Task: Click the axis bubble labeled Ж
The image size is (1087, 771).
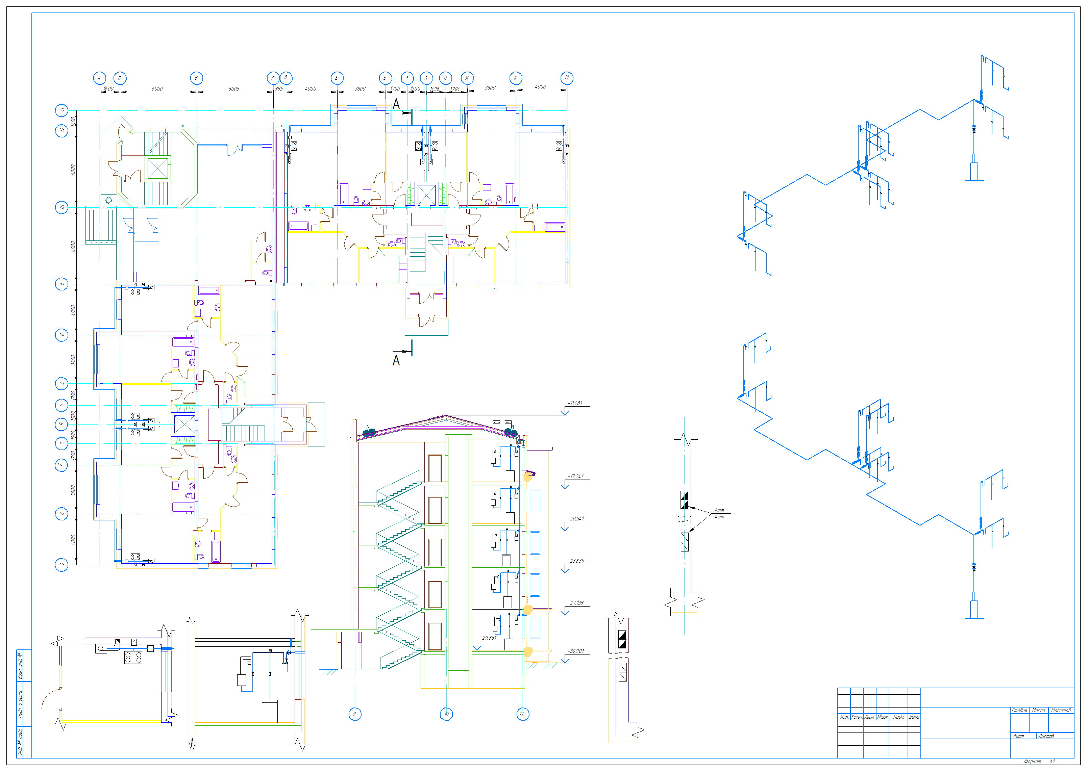Action: tap(407, 78)
